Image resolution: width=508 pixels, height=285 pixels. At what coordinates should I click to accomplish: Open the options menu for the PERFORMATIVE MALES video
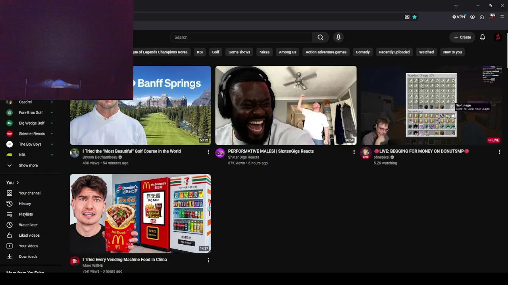coord(354,152)
